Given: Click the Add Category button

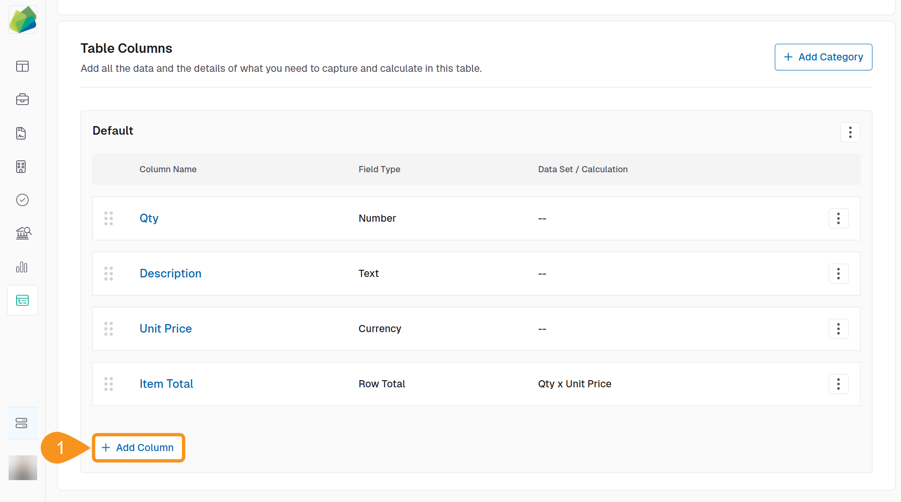Looking at the screenshot, I should [823, 57].
